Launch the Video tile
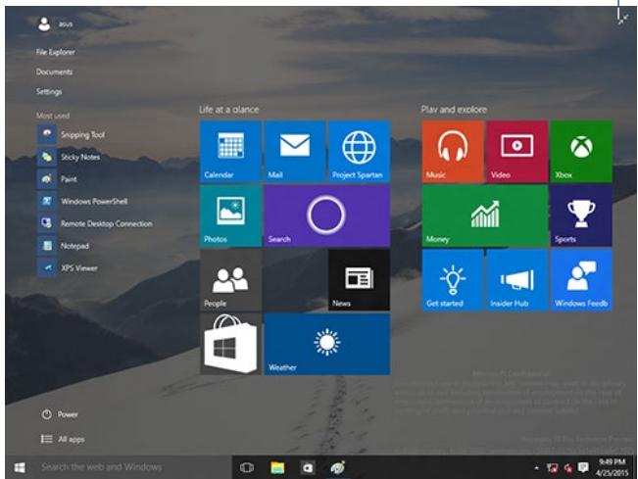This screenshot has height=479, width=638. [x=516, y=151]
